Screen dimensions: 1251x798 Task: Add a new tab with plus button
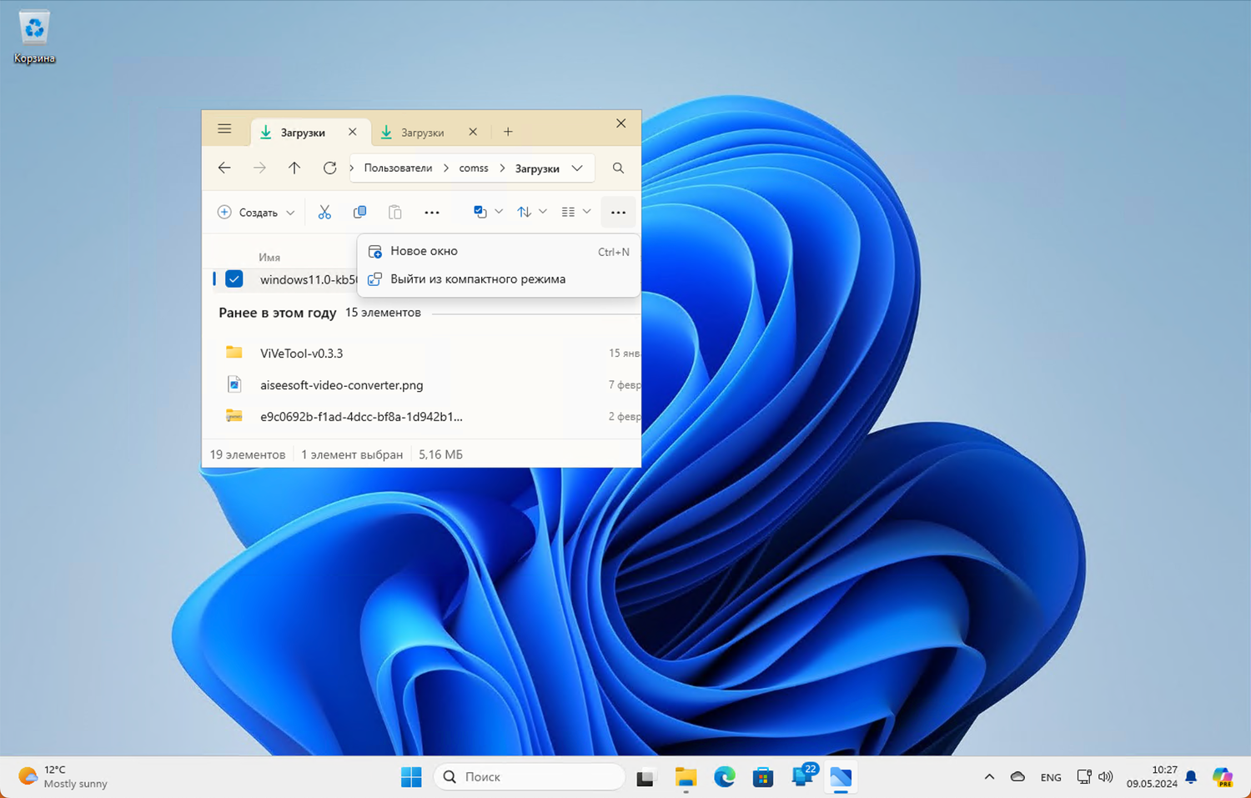coord(508,132)
